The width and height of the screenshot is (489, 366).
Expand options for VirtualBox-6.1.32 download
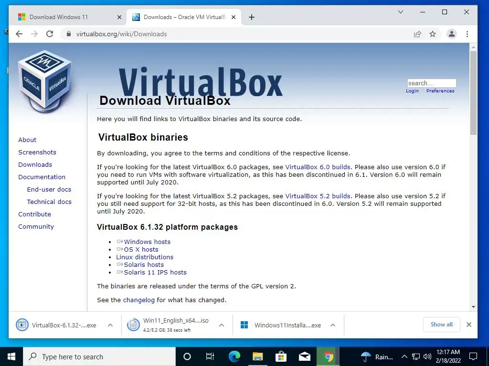coord(110,325)
